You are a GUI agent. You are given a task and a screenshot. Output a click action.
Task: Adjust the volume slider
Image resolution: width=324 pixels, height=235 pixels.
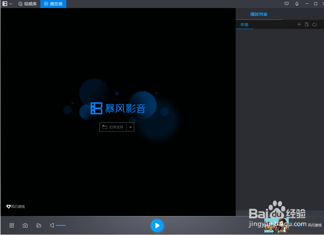click(x=64, y=225)
